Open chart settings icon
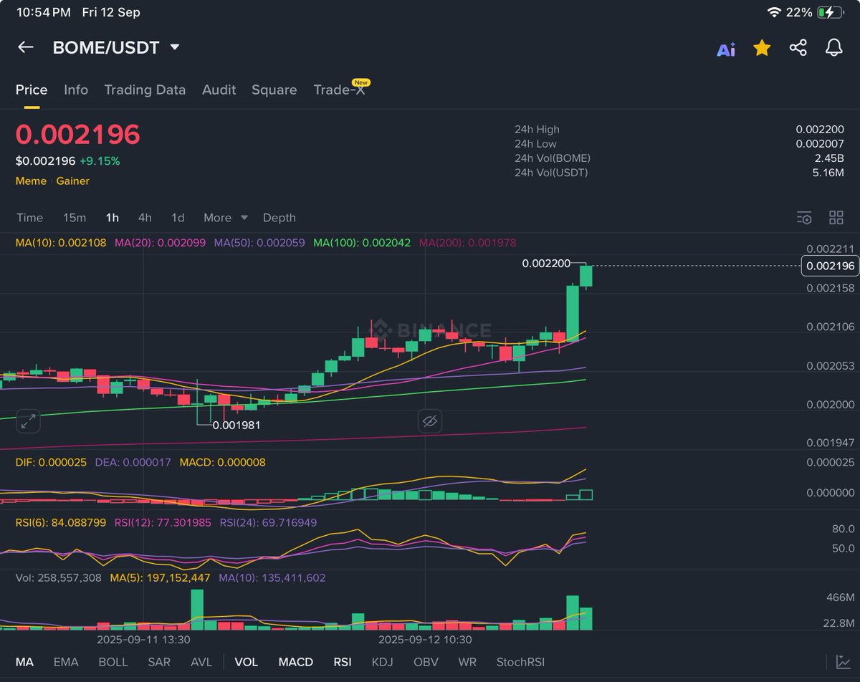Screen dimensions: 860x682 pyautogui.click(x=804, y=218)
